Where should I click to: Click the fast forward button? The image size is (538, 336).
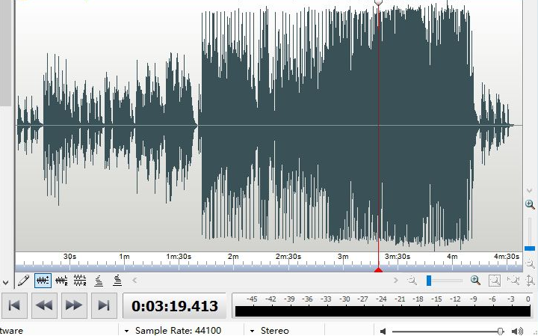74,305
